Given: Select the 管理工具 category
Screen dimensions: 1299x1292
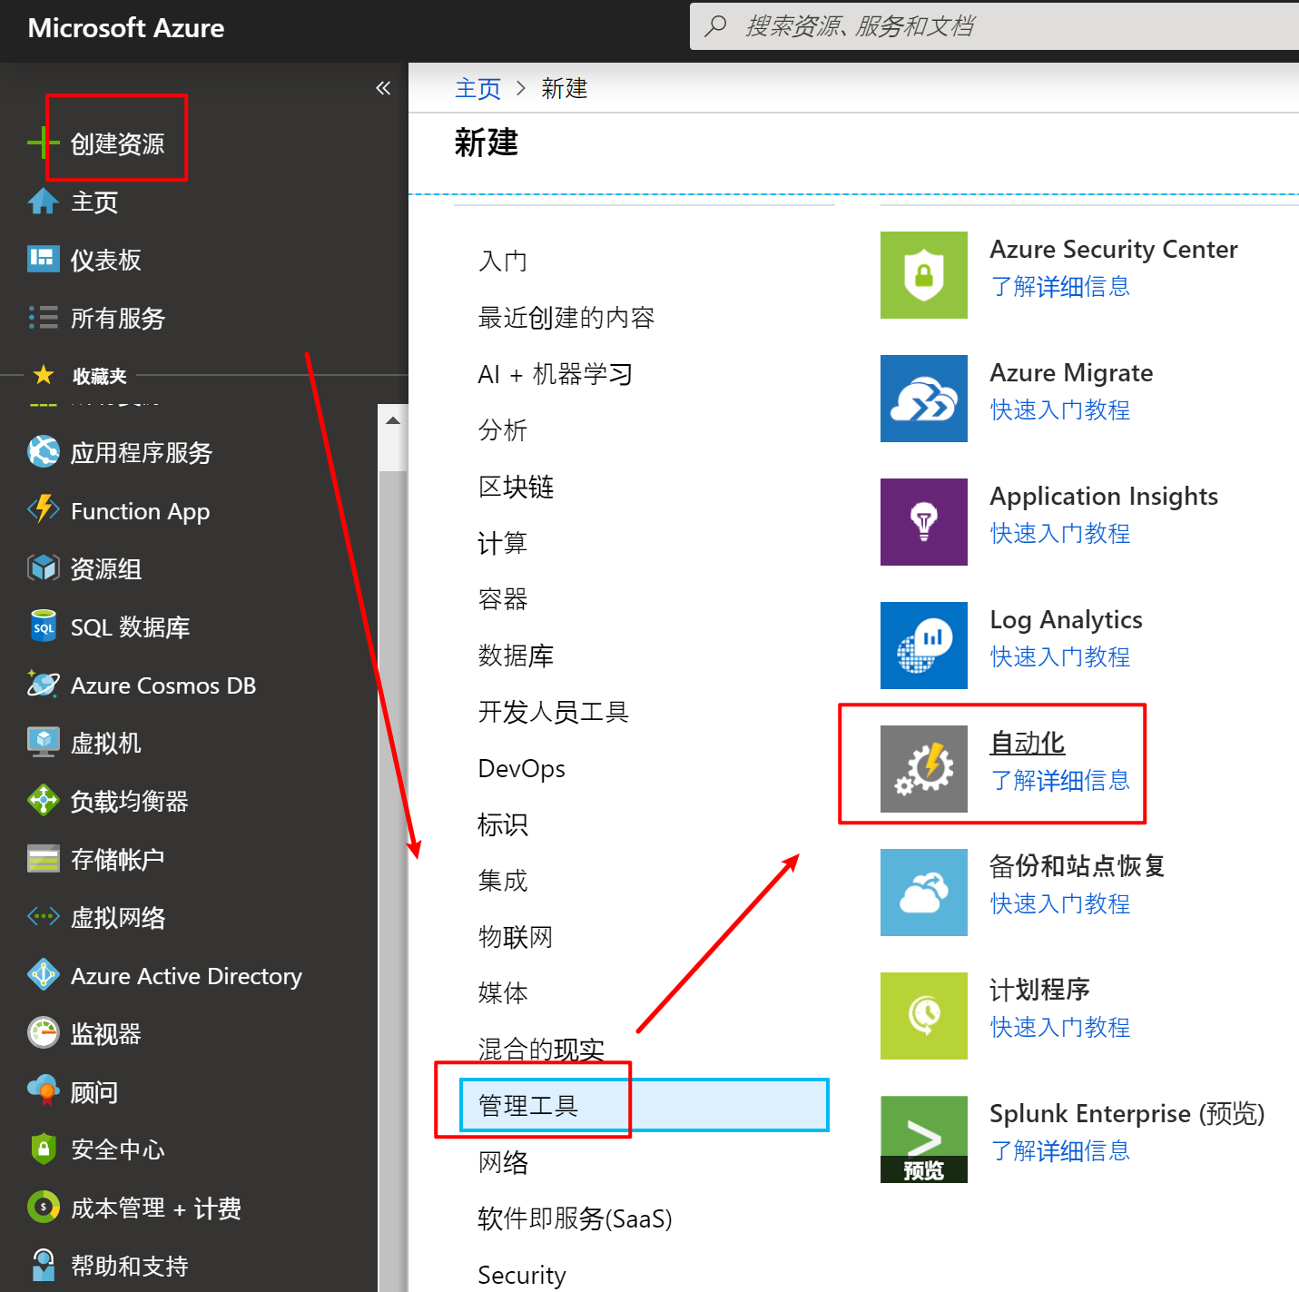Looking at the screenshot, I should [645, 1105].
